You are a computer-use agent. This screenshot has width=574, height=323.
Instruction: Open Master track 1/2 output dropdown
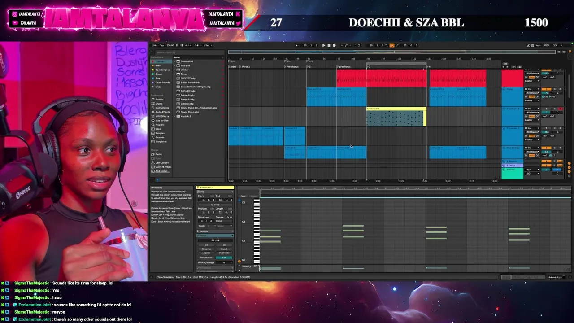[532, 170]
